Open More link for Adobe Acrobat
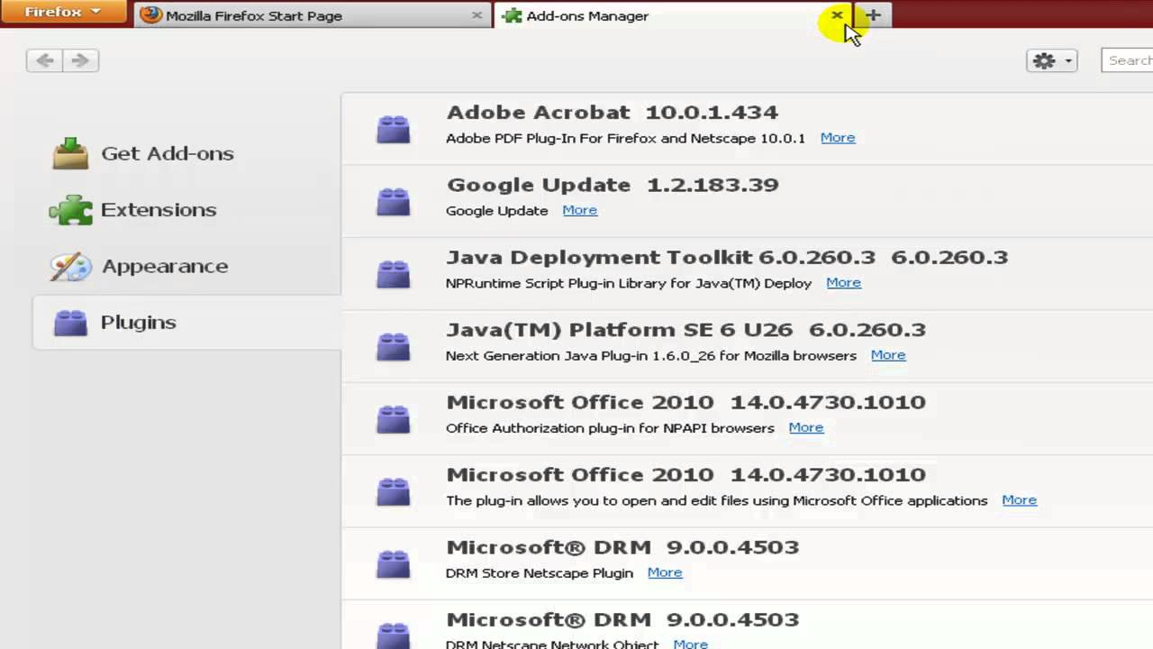 838,138
